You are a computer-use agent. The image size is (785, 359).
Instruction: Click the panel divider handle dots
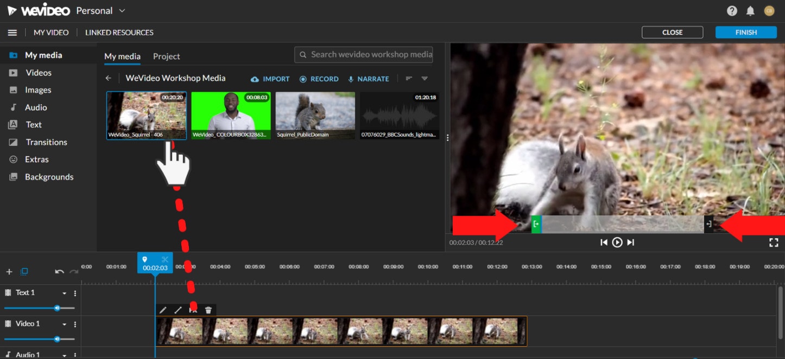click(447, 138)
